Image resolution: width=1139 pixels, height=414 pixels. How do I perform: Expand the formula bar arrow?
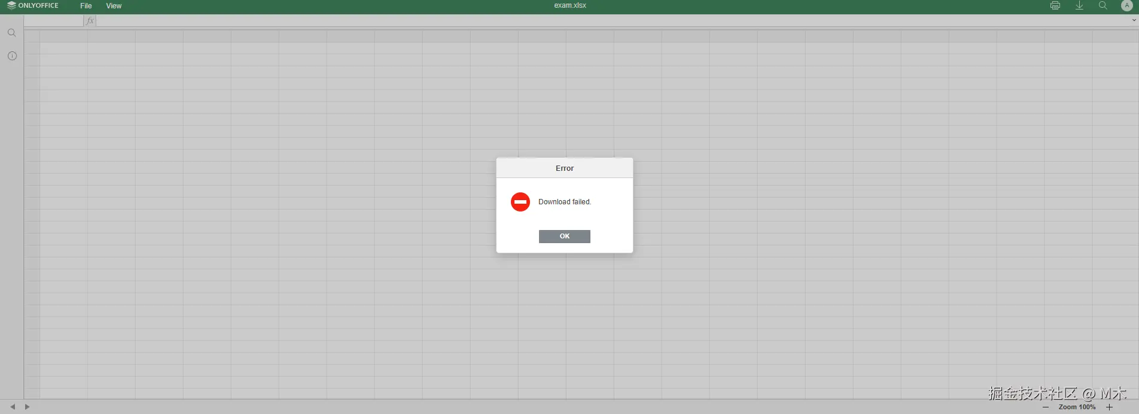click(1134, 20)
